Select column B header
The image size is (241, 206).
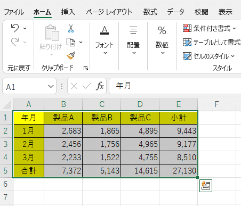63,104
